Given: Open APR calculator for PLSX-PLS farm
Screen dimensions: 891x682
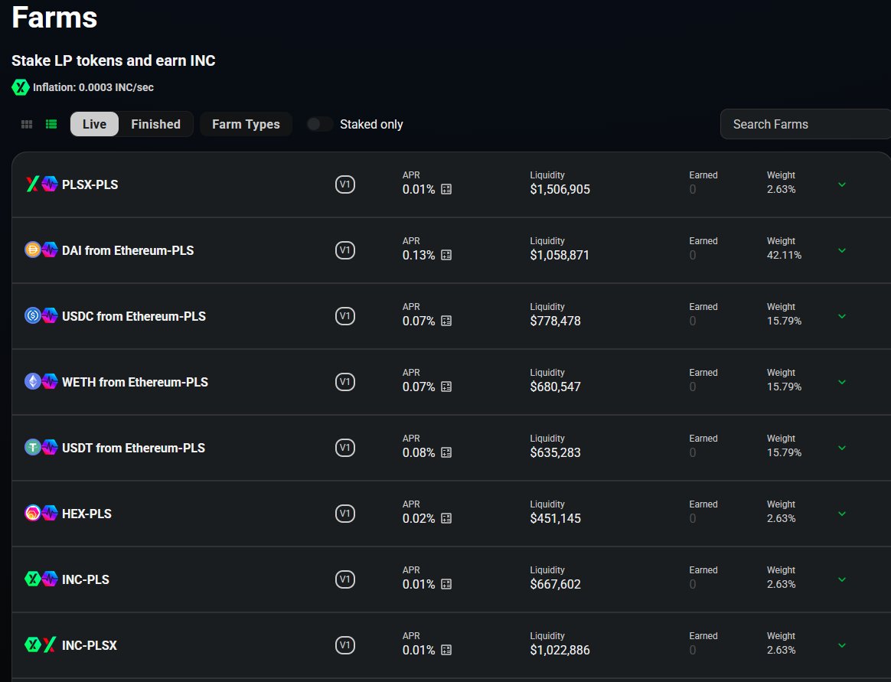Looking at the screenshot, I should point(446,189).
